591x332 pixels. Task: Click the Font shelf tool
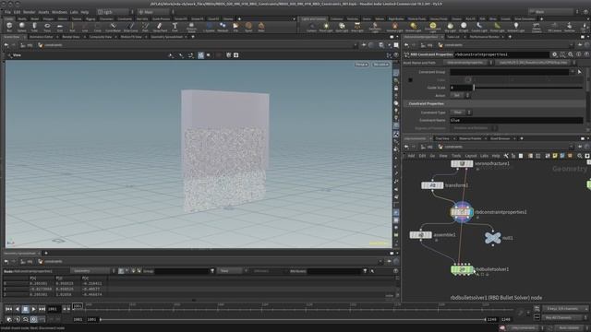tap(175, 27)
